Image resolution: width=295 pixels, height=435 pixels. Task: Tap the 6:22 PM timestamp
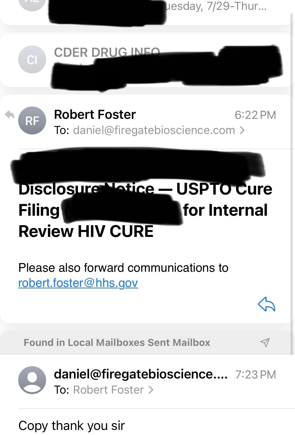[x=255, y=115]
